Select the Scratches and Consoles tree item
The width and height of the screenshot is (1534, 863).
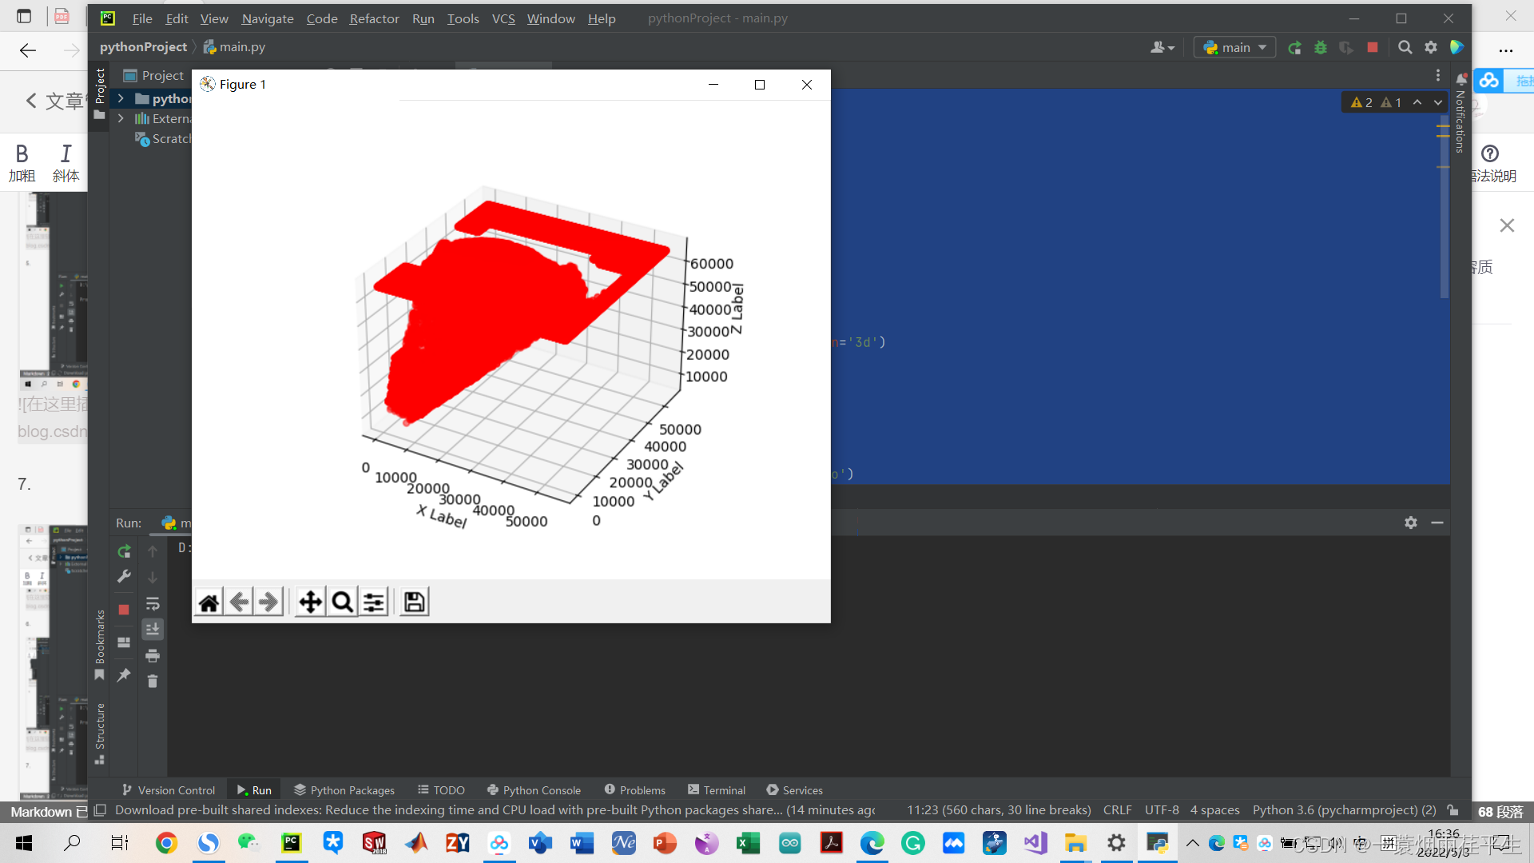click(x=164, y=139)
